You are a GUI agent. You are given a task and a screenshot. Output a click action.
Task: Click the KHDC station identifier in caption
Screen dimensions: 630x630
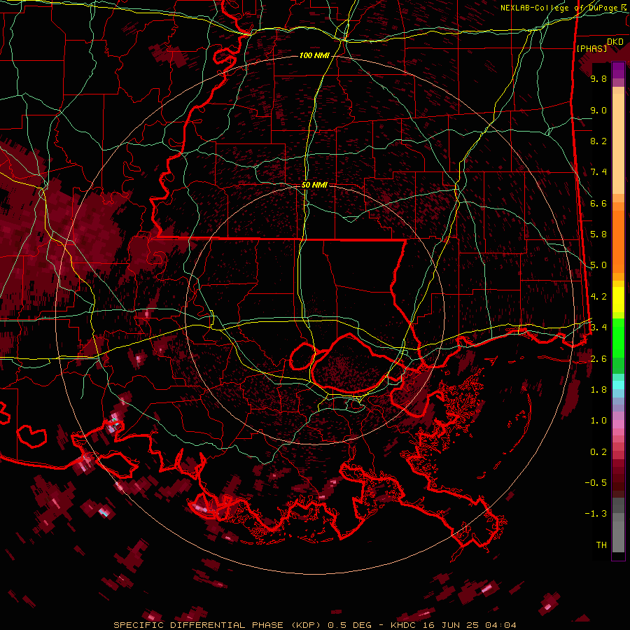[x=405, y=625]
